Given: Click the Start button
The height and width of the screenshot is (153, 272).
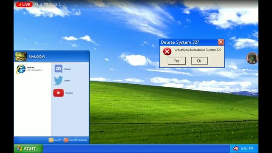Looking at the screenshot, I should pyautogui.click(x=28, y=148).
